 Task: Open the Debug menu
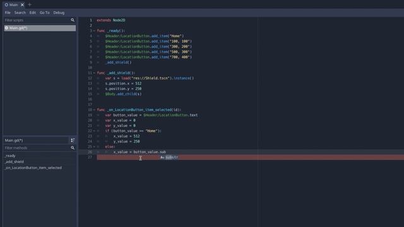pyautogui.click(x=59, y=13)
